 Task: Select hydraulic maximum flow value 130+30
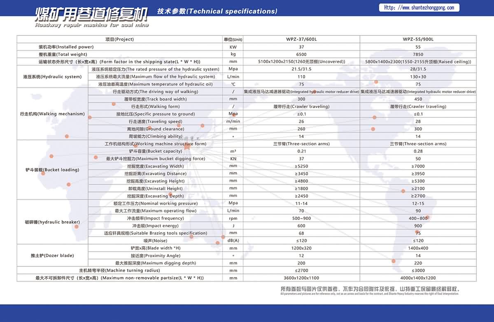click(418, 77)
